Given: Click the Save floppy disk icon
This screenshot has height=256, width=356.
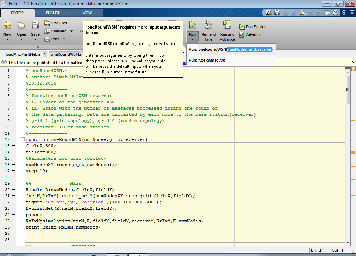Looking at the screenshot, I should [35, 25].
